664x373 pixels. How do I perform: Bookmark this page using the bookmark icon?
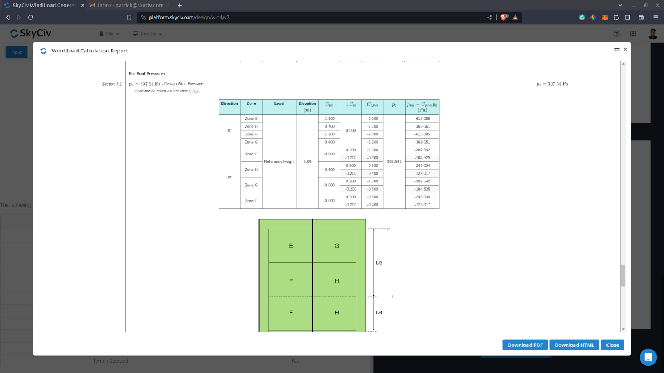pyautogui.click(x=129, y=17)
